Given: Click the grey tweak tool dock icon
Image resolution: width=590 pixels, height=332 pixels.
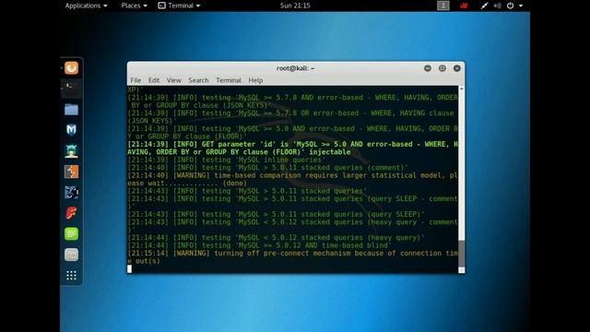Looking at the screenshot, I should click(x=72, y=255).
